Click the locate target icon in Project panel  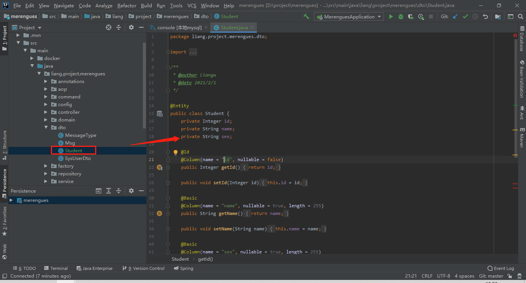point(109,27)
